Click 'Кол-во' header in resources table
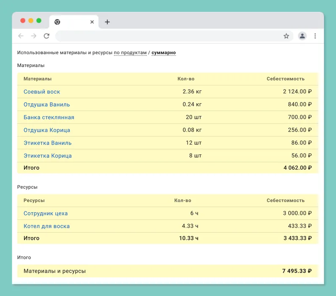Viewport: 336px width, 296px height. [182, 200]
